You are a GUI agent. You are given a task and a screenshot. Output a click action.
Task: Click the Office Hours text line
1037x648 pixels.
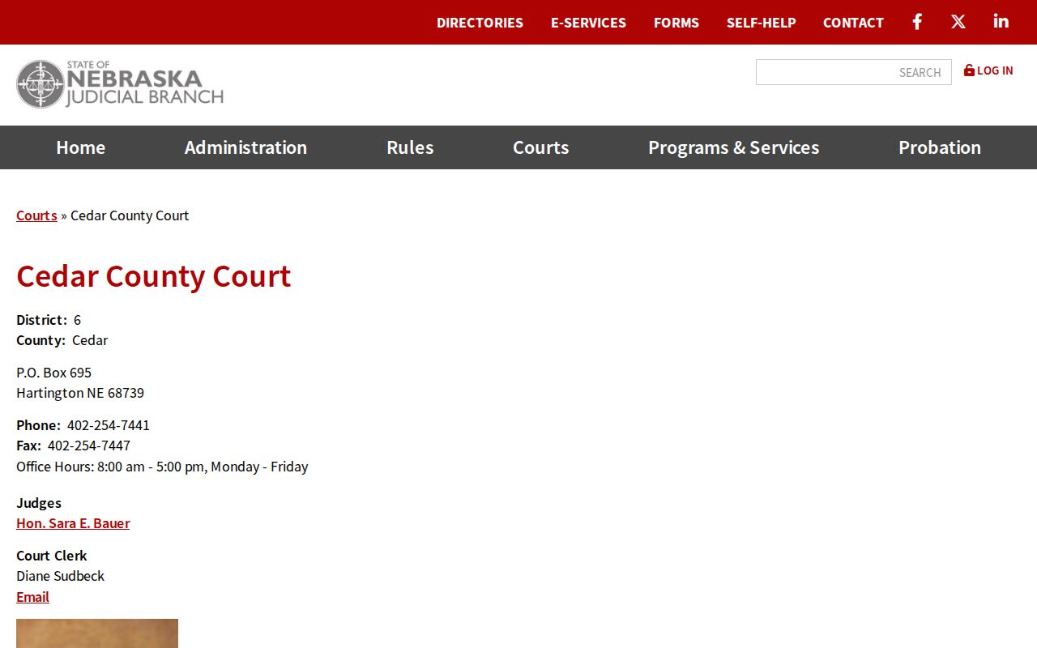(x=162, y=467)
